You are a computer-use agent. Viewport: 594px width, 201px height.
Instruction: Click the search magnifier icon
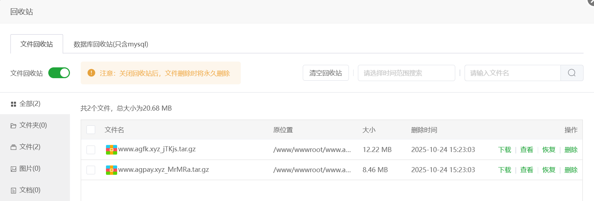tap(572, 73)
